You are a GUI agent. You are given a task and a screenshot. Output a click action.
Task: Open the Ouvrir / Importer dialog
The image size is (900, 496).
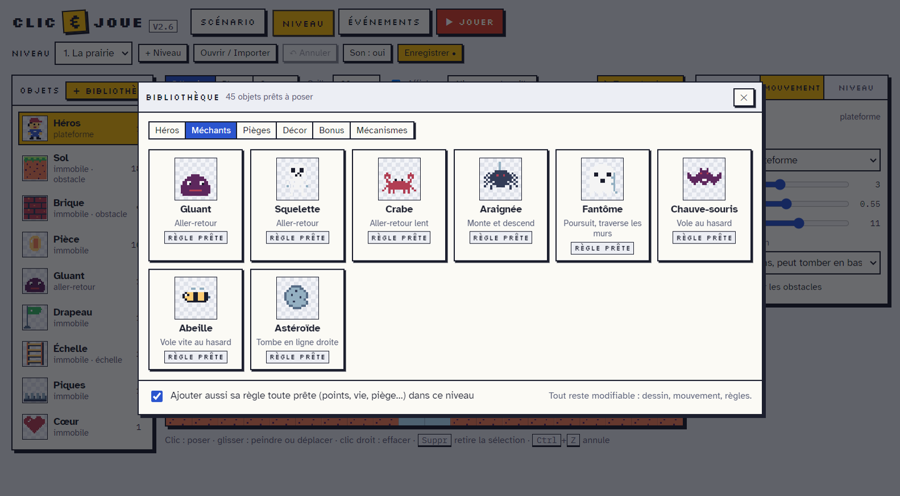click(235, 53)
